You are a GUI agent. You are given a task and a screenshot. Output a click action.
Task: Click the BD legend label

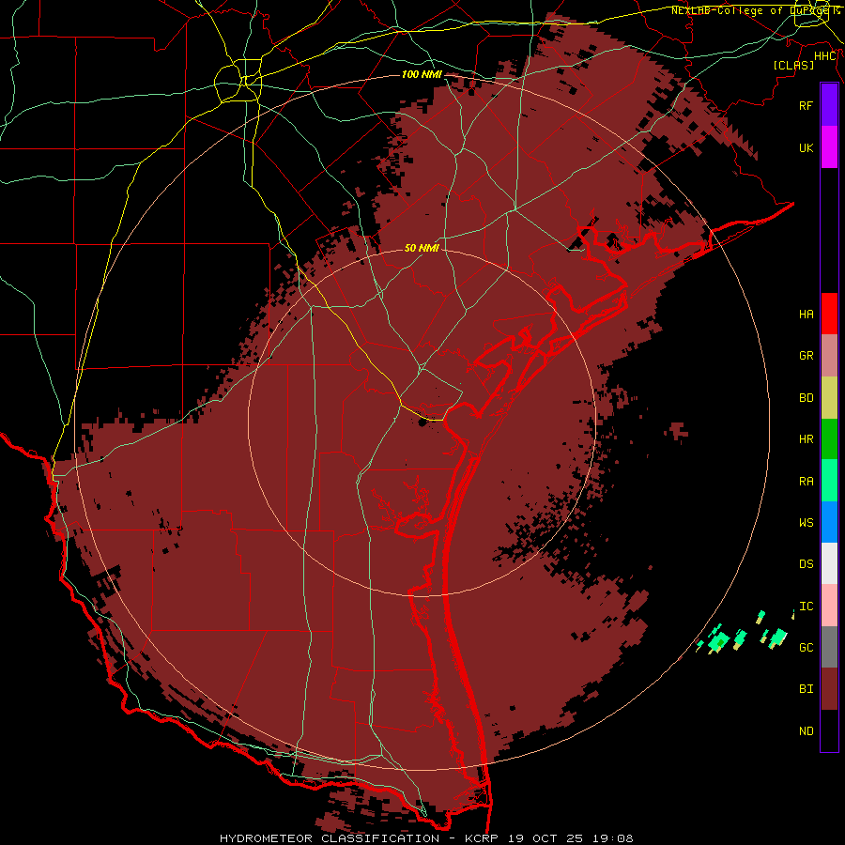(806, 398)
